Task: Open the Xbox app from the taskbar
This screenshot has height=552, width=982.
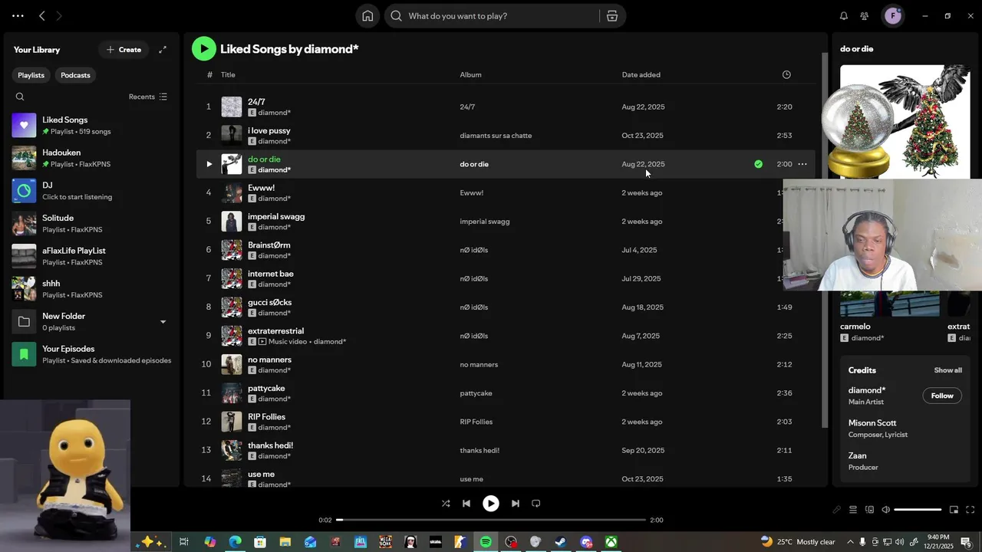Action: [611, 542]
